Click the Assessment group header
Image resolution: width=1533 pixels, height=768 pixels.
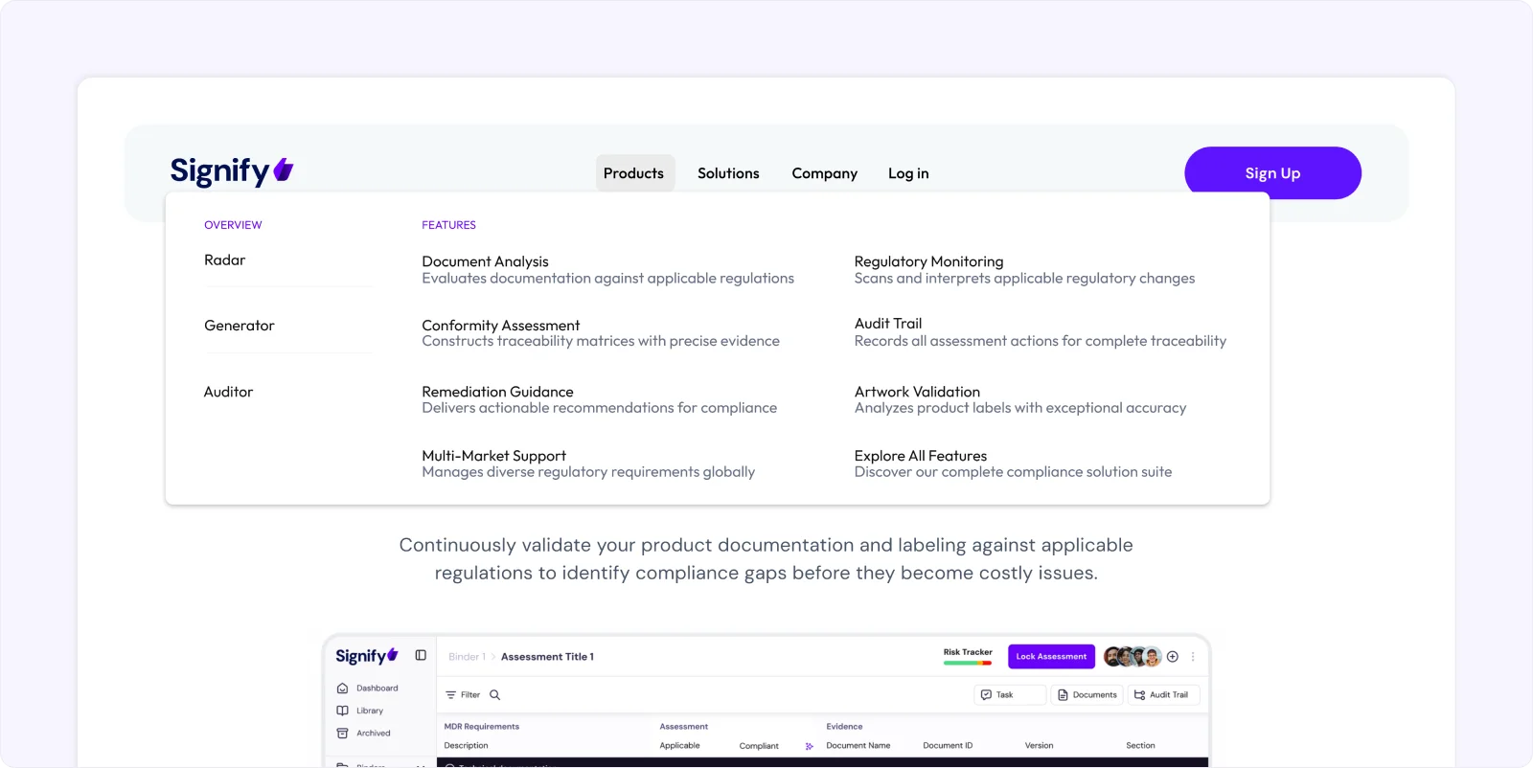click(683, 727)
